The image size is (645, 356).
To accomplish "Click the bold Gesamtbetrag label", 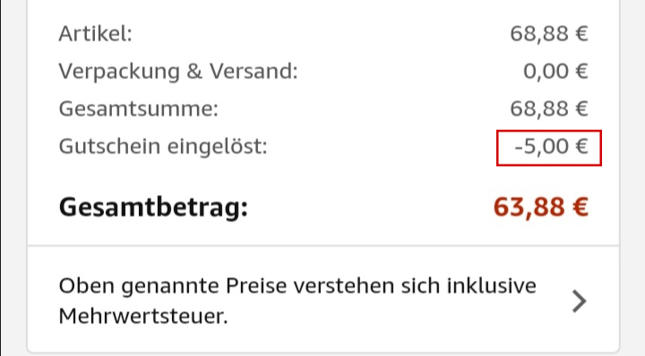I will coord(153,208).
